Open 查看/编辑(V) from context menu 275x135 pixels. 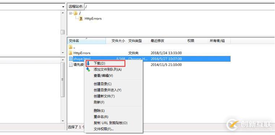point(103,76)
